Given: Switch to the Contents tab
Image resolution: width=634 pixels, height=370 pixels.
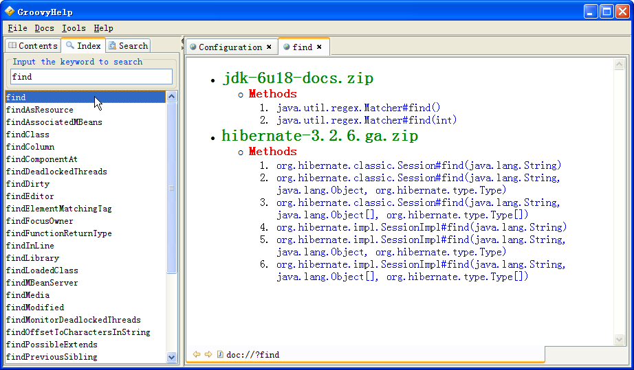Looking at the screenshot, I should point(32,46).
